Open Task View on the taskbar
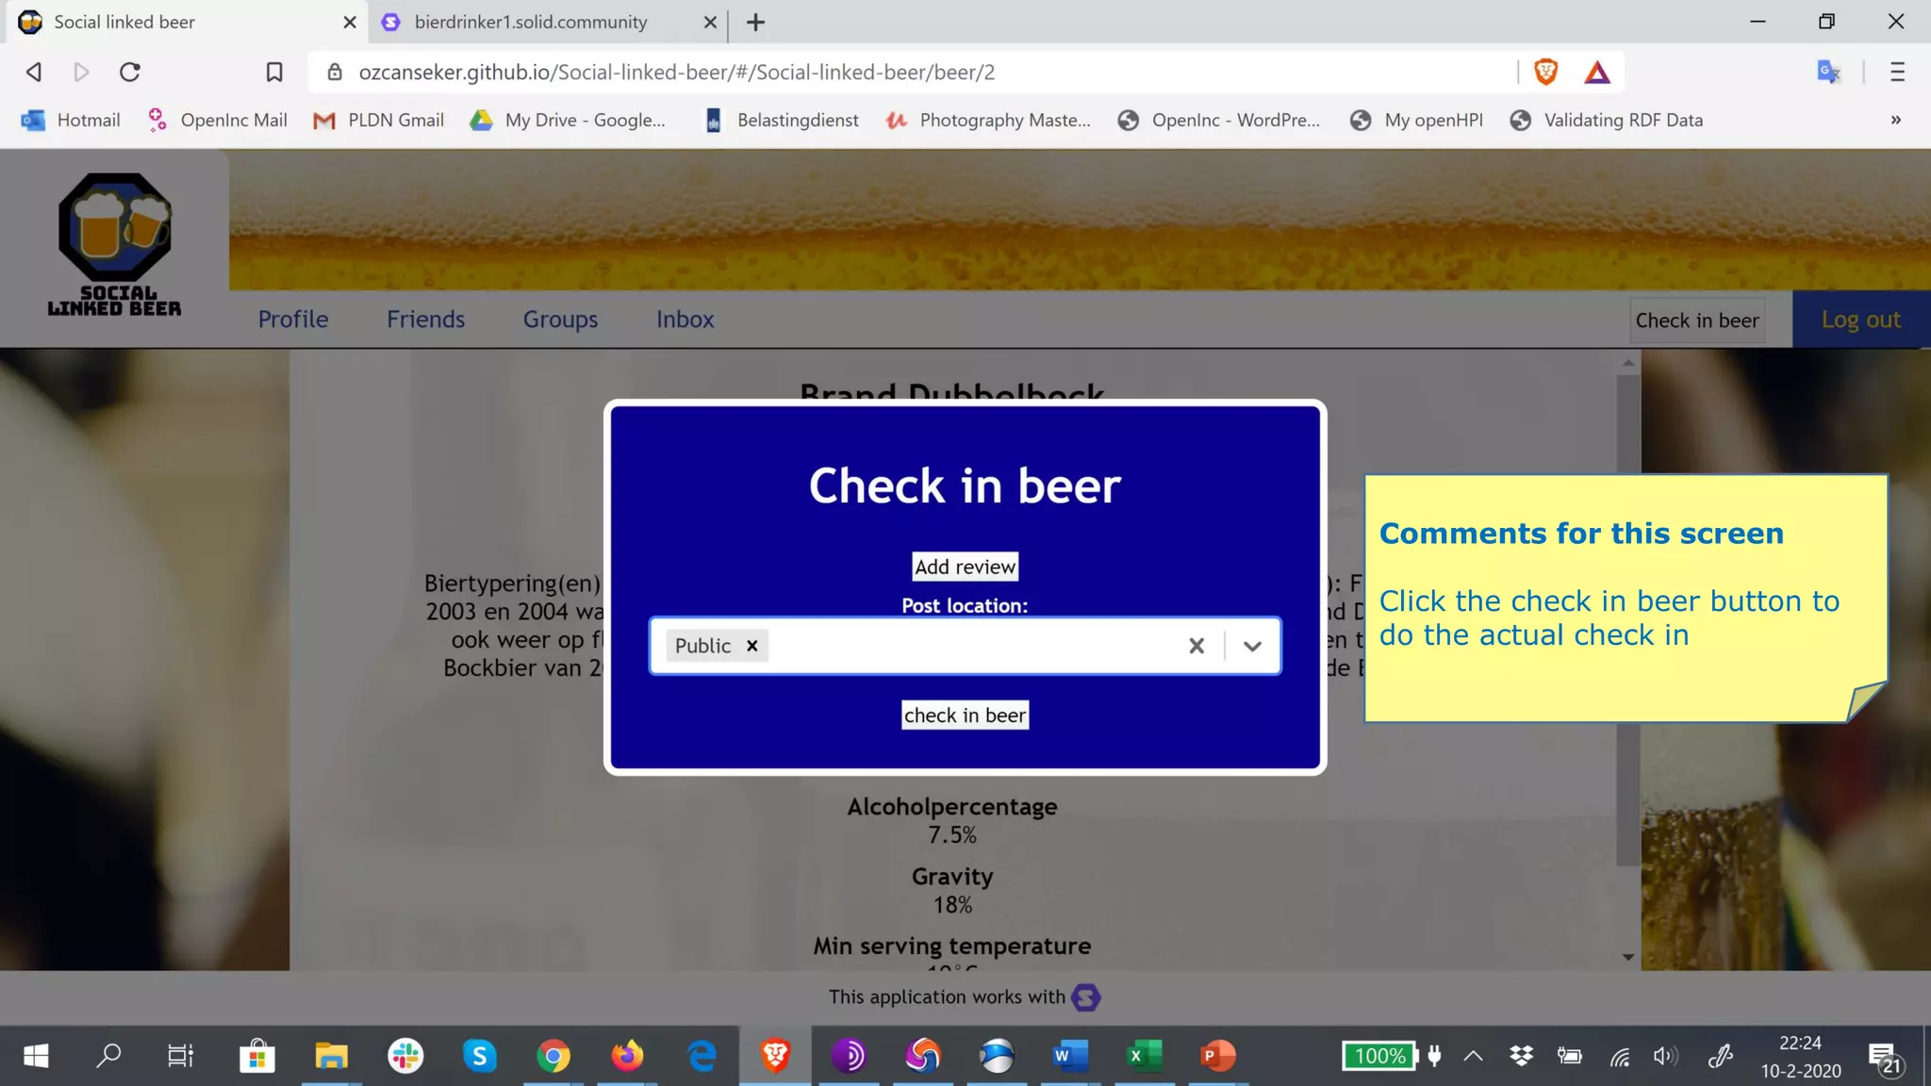This screenshot has width=1931, height=1086. [180, 1056]
